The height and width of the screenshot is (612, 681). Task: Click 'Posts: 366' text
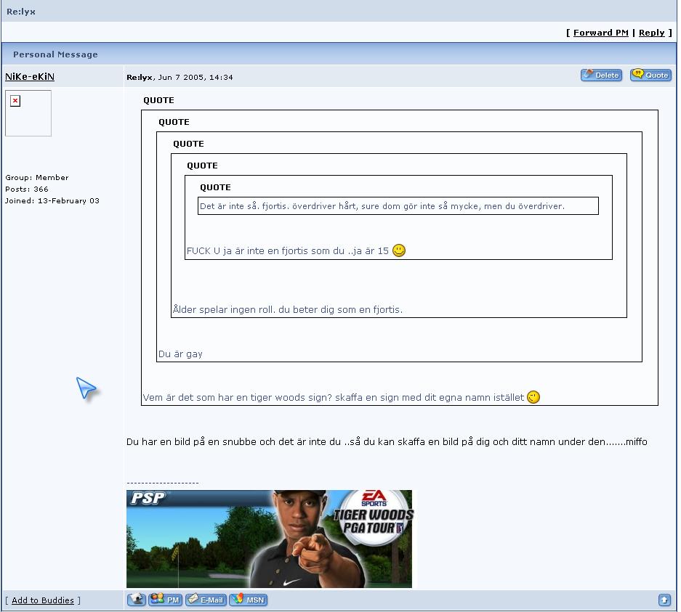(x=26, y=189)
